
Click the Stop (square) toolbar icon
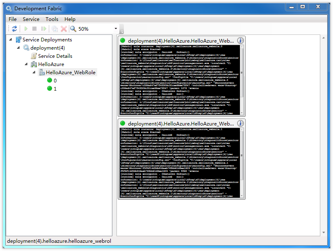point(34,29)
